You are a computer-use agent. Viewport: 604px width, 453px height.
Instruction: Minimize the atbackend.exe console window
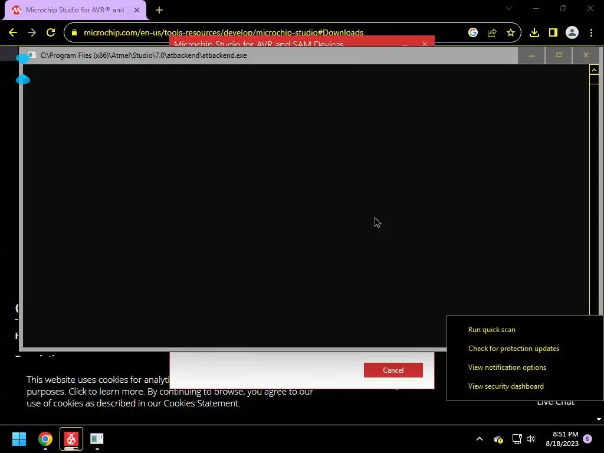tap(531, 55)
